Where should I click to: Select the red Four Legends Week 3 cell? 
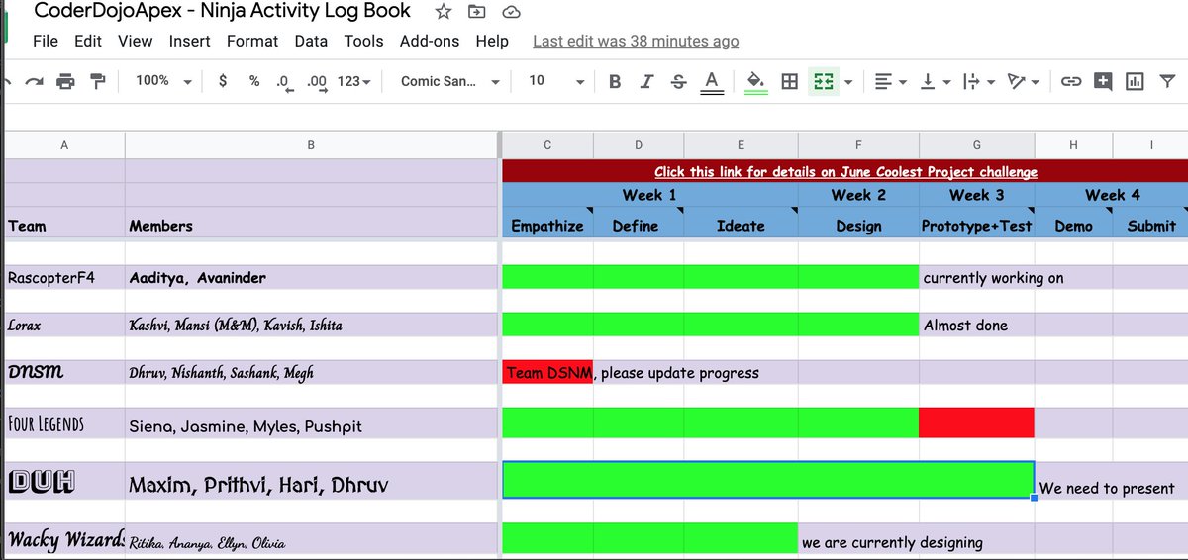(x=977, y=422)
